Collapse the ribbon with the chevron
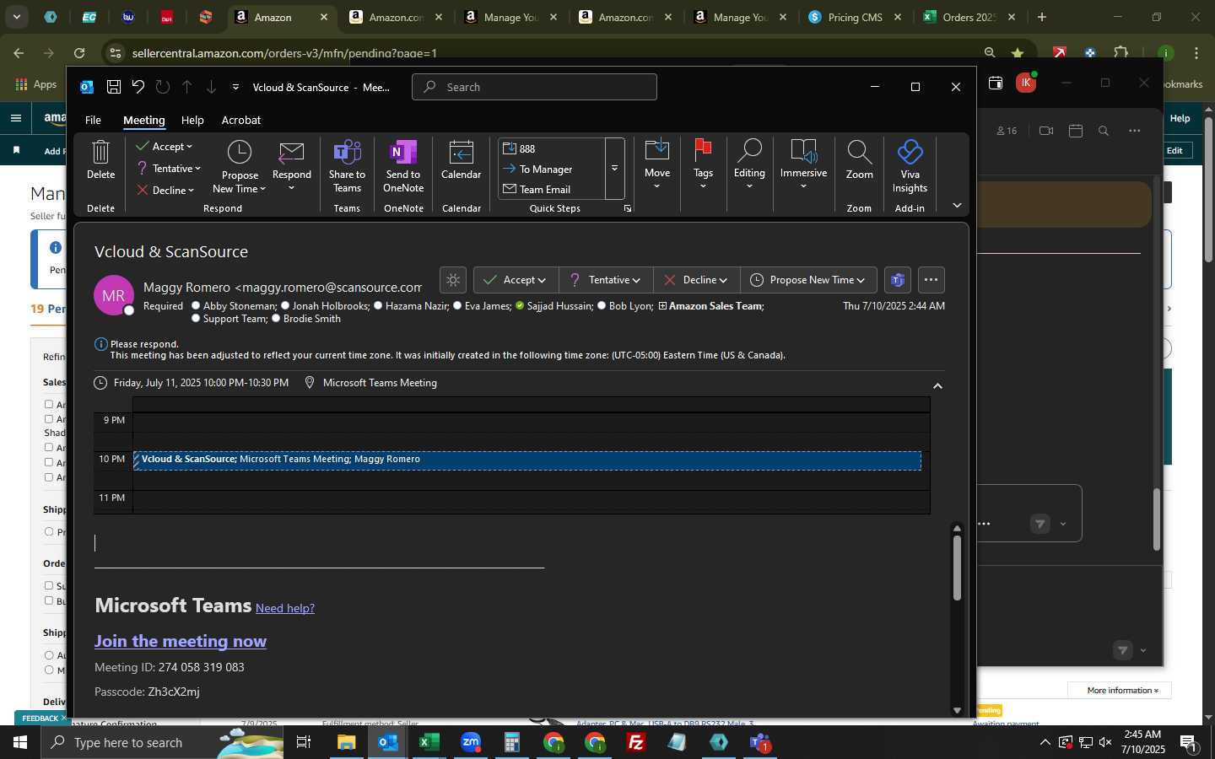 point(957,205)
